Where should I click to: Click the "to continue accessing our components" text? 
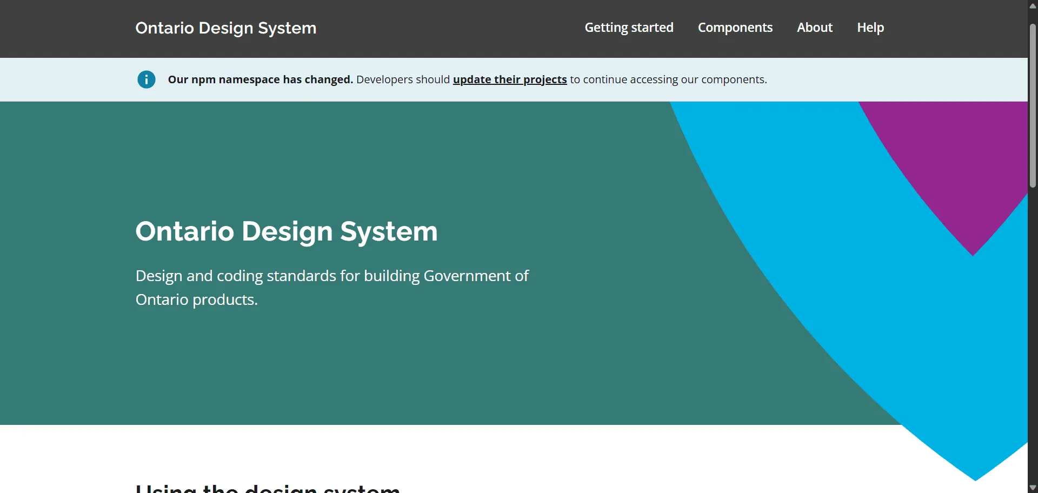[x=668, y=79]
